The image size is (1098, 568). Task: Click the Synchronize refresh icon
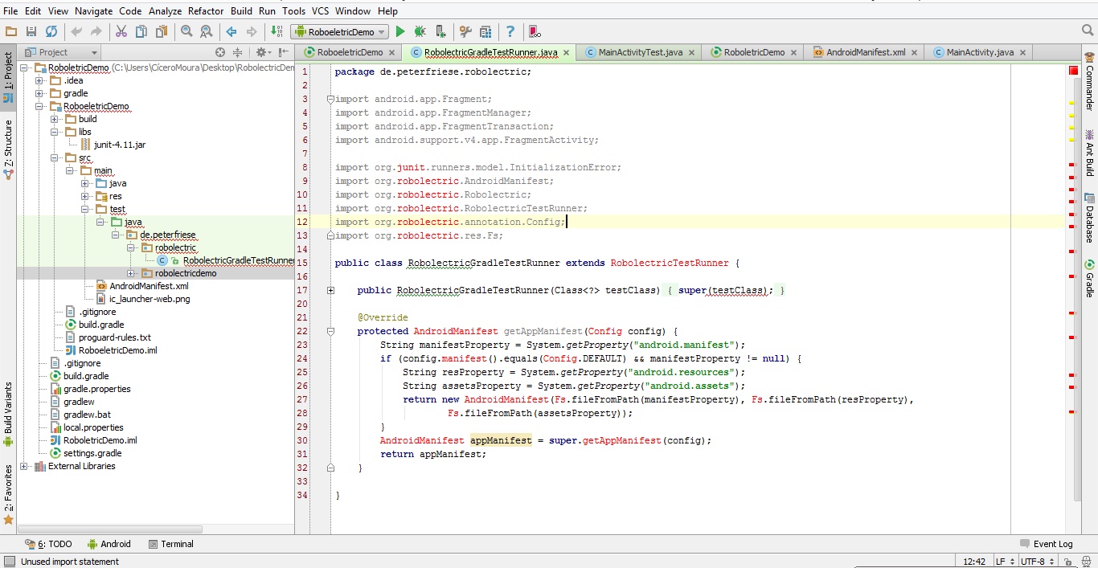pyautogui.click(x=51, y=31)
